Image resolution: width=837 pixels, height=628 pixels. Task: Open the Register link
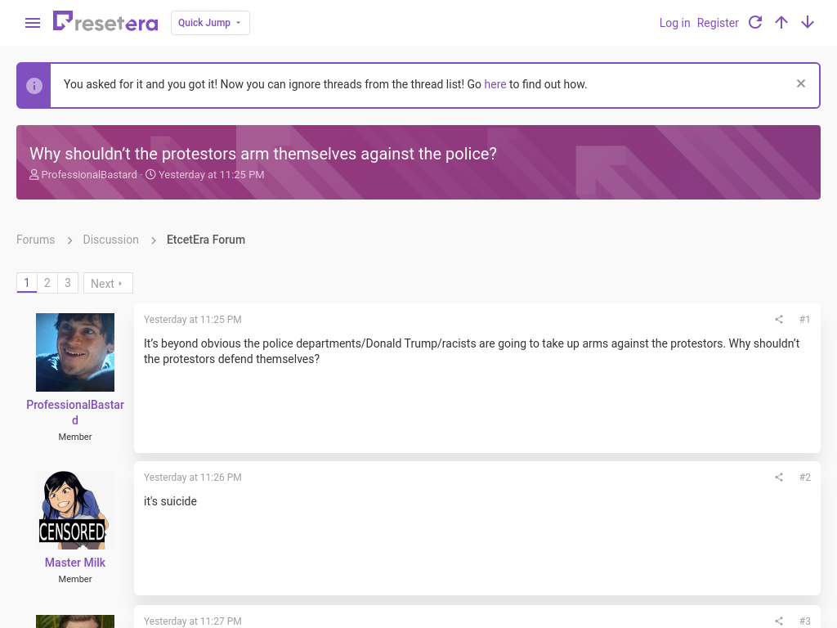click(718, 23)
